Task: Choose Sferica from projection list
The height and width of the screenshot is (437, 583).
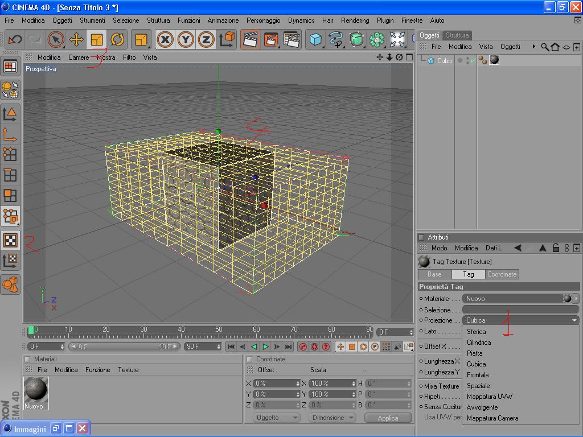Action: point(477,332)
